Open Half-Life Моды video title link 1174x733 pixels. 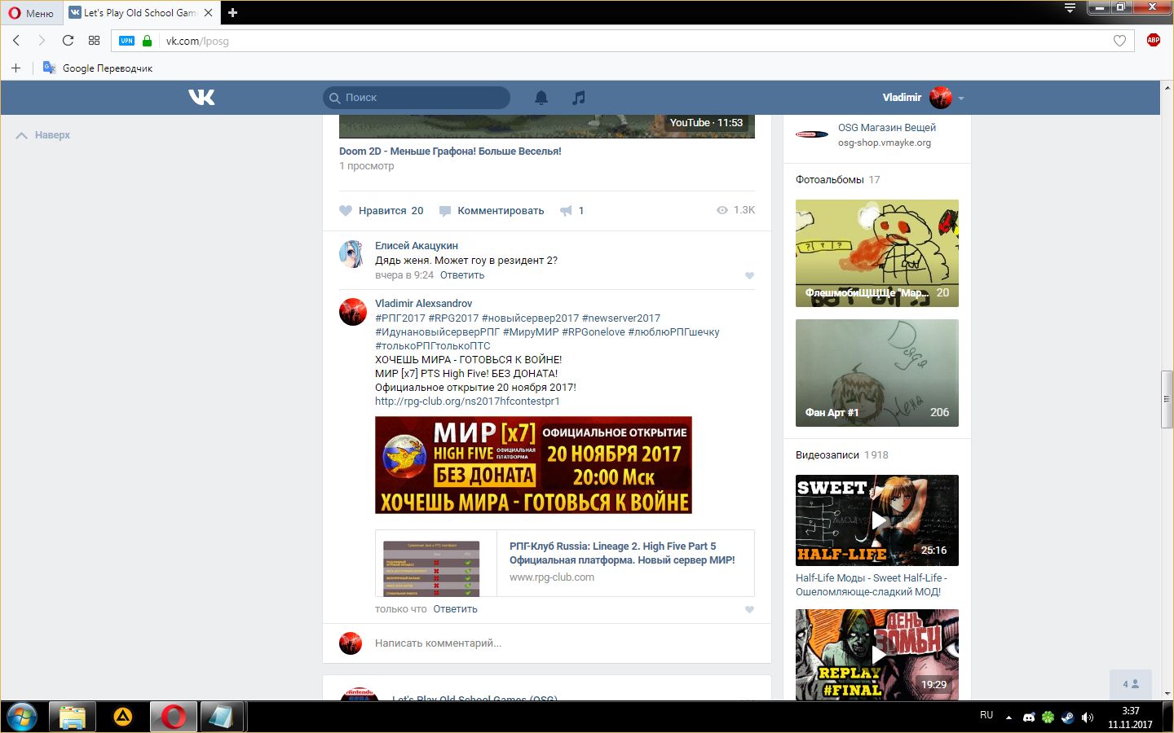click(x=872, y=585)
